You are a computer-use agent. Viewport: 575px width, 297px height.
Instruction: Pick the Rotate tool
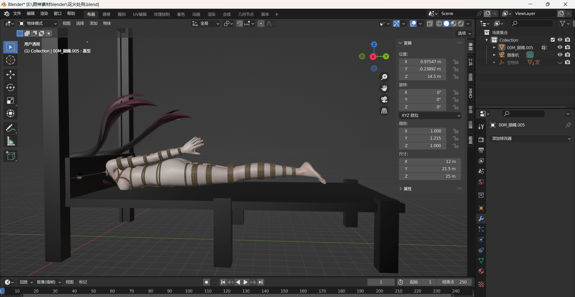10,88
